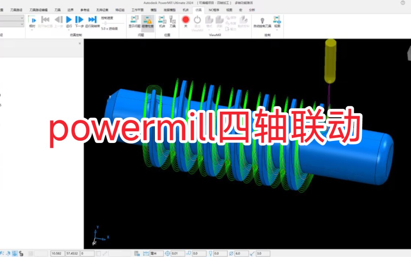Image resolution: width=411 pixels, height=257 pixels.
Task: Click the yellow cutting tool in viewport
Action: pos(330,61)
